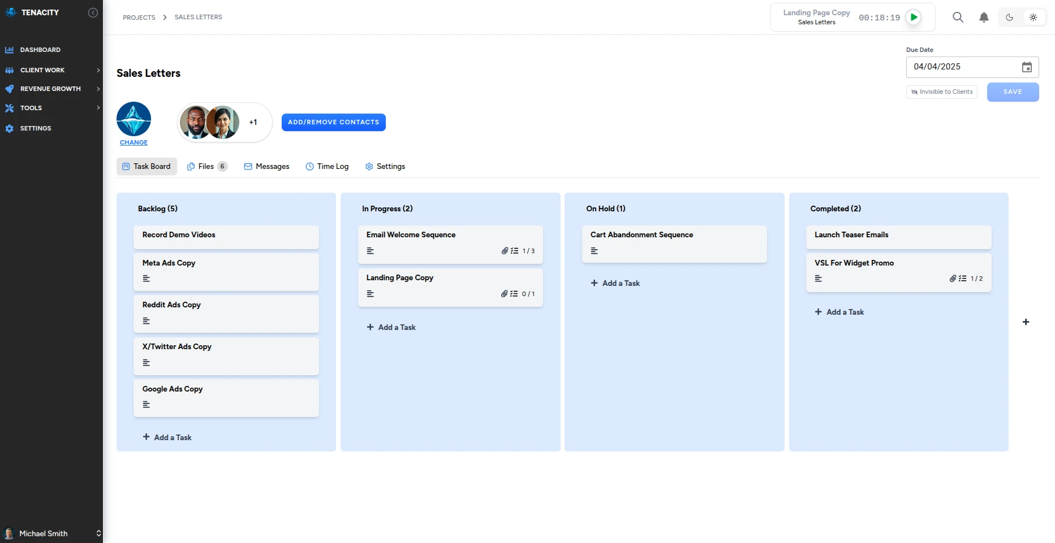Viewport: 1055px width, 543px height.
Task: Switch to light mode sun icon
Action: [x=1033, y=18]
